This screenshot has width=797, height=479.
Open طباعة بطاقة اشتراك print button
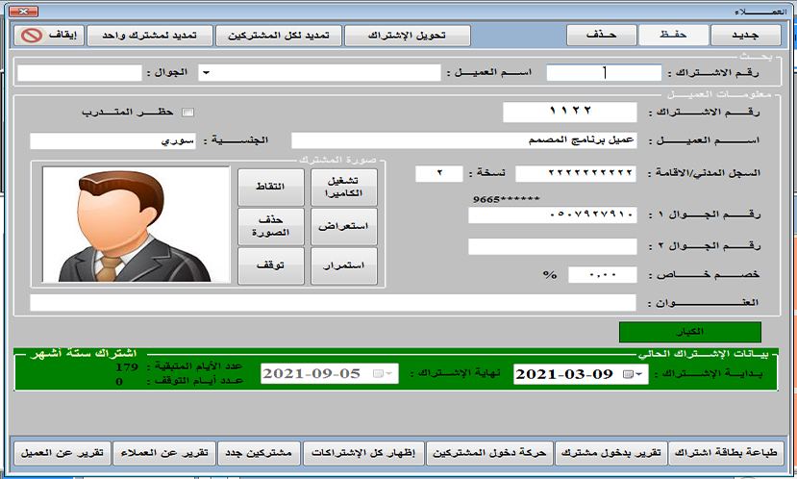(x=727, y=451)
